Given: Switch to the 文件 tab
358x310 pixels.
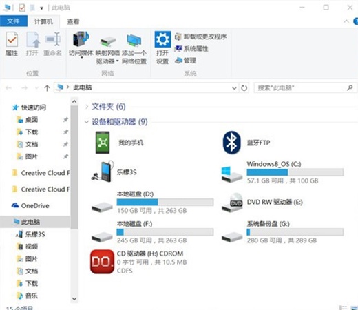Looking at the screenshot, I should pos(14,21).
